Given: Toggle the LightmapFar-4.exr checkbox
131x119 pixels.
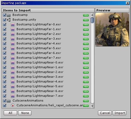Looking at the screenshot, I should click(x=5, y=44).
